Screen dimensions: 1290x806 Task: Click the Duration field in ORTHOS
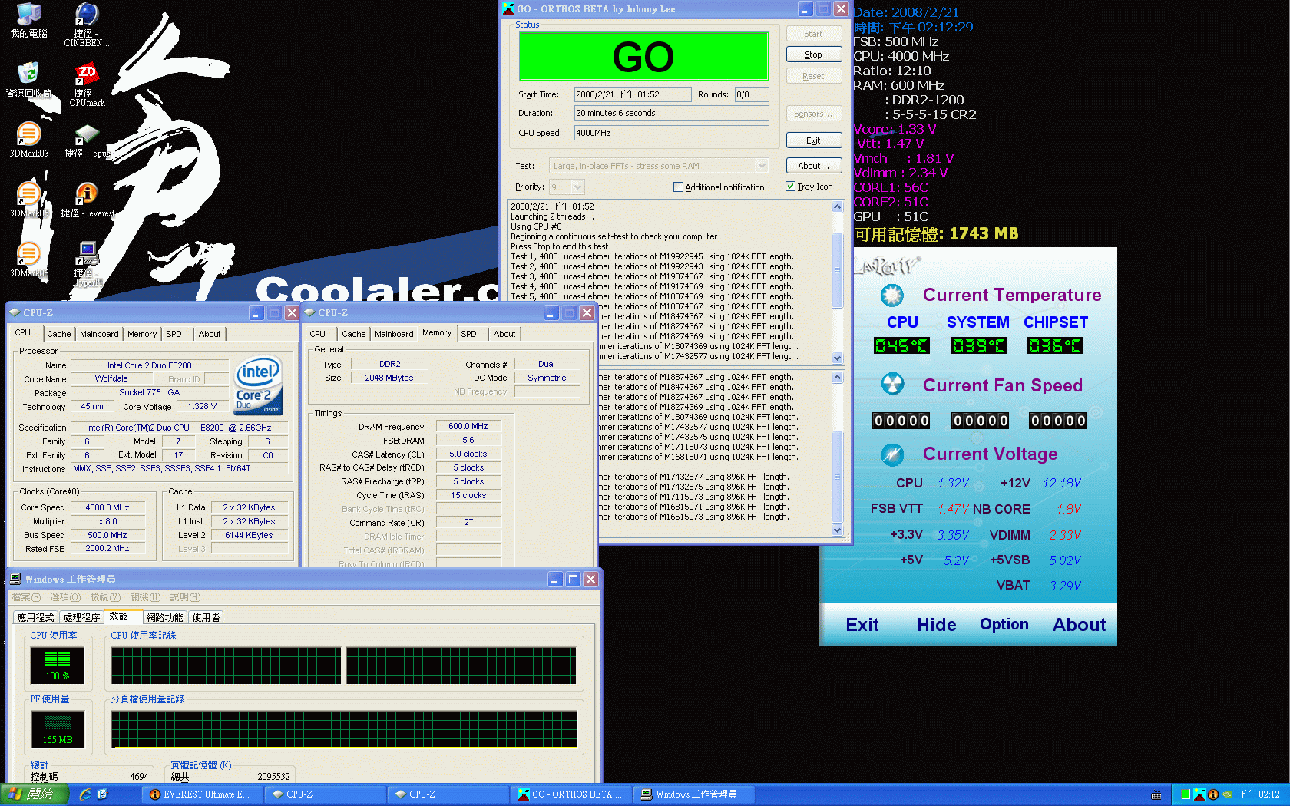coord(671,113)
